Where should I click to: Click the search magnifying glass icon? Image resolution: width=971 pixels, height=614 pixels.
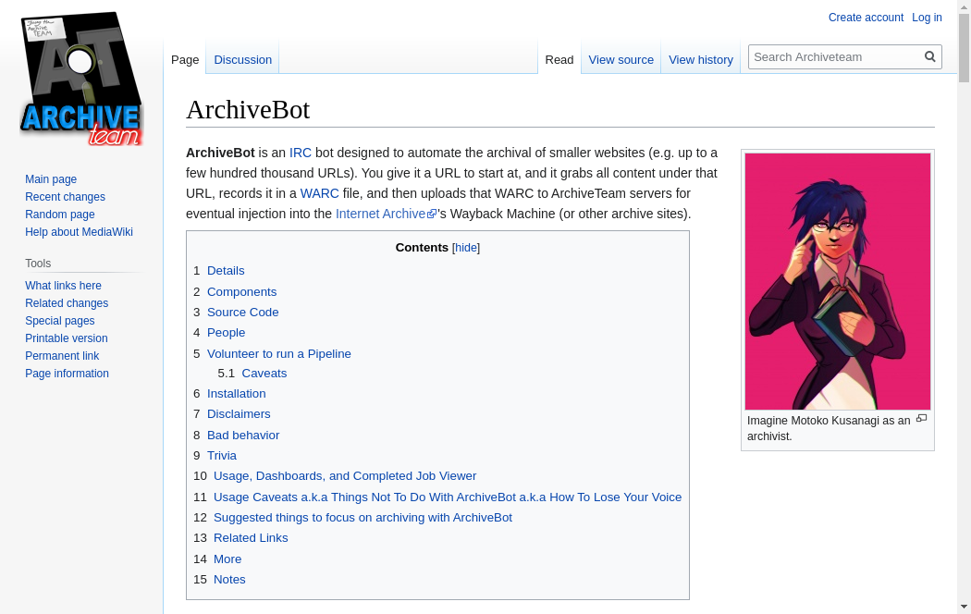tap(930, 56)
